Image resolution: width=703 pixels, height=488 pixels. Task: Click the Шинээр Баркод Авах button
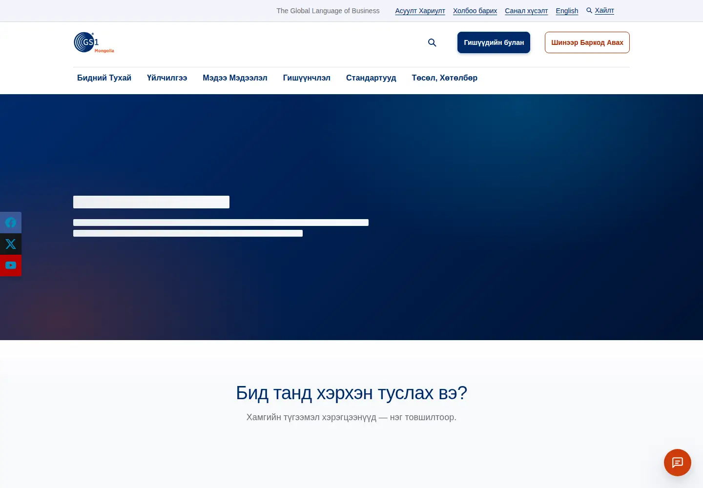pos(587,42)
